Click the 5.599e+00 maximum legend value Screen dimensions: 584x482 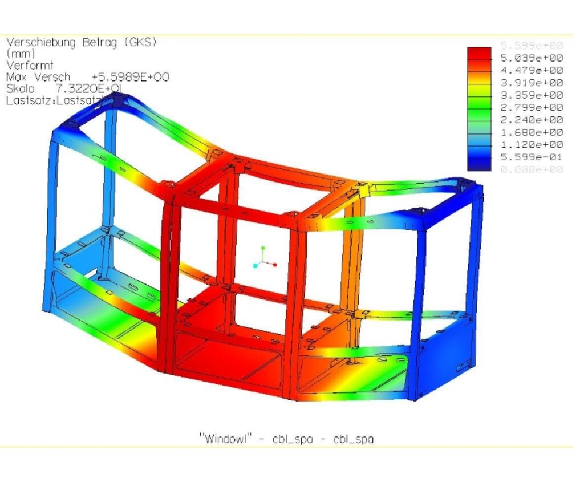[x=532, y=46]
